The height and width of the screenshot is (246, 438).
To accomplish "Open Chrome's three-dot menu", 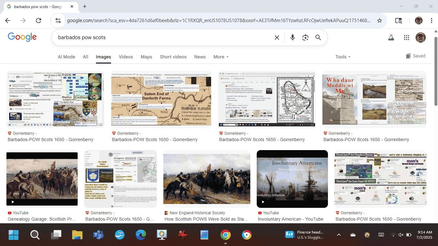I will (430, 21).
